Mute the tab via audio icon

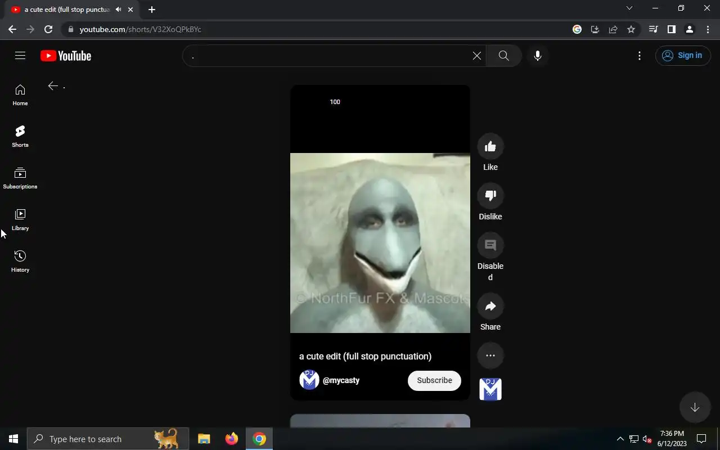point(118,10)
